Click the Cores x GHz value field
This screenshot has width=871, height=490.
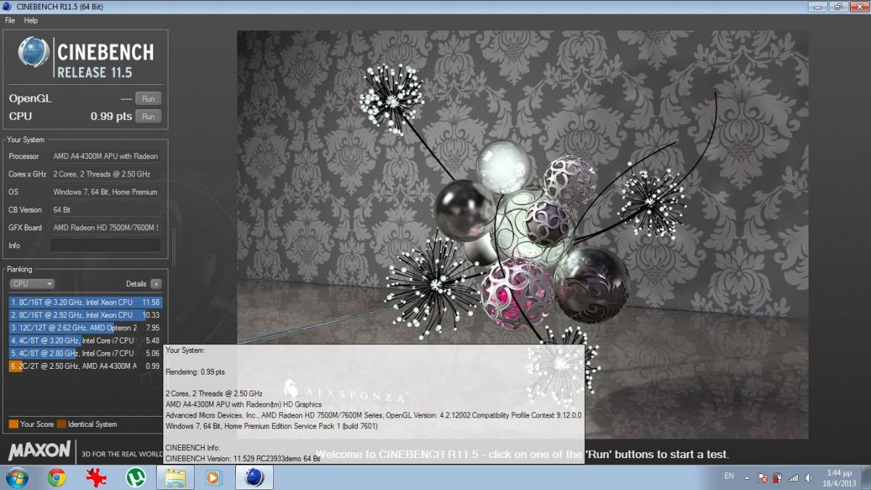[106, 174]
